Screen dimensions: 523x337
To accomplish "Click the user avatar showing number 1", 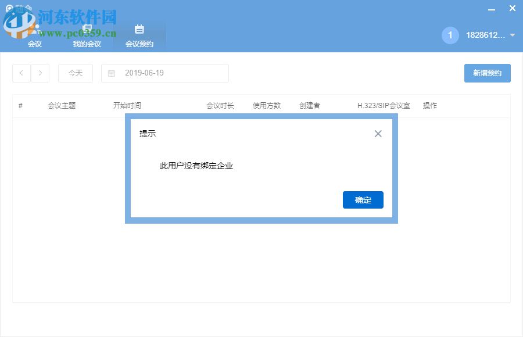I will [450, 35].
